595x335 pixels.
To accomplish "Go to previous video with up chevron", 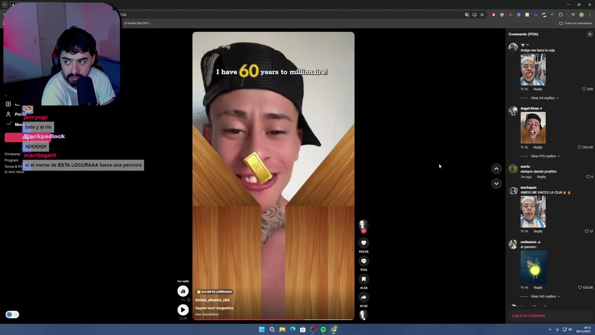I will click(496, 168).
